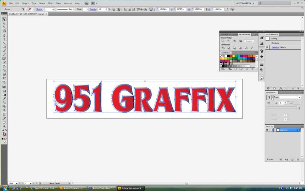
Task: Select the Type tool
Action: point(4,39)
